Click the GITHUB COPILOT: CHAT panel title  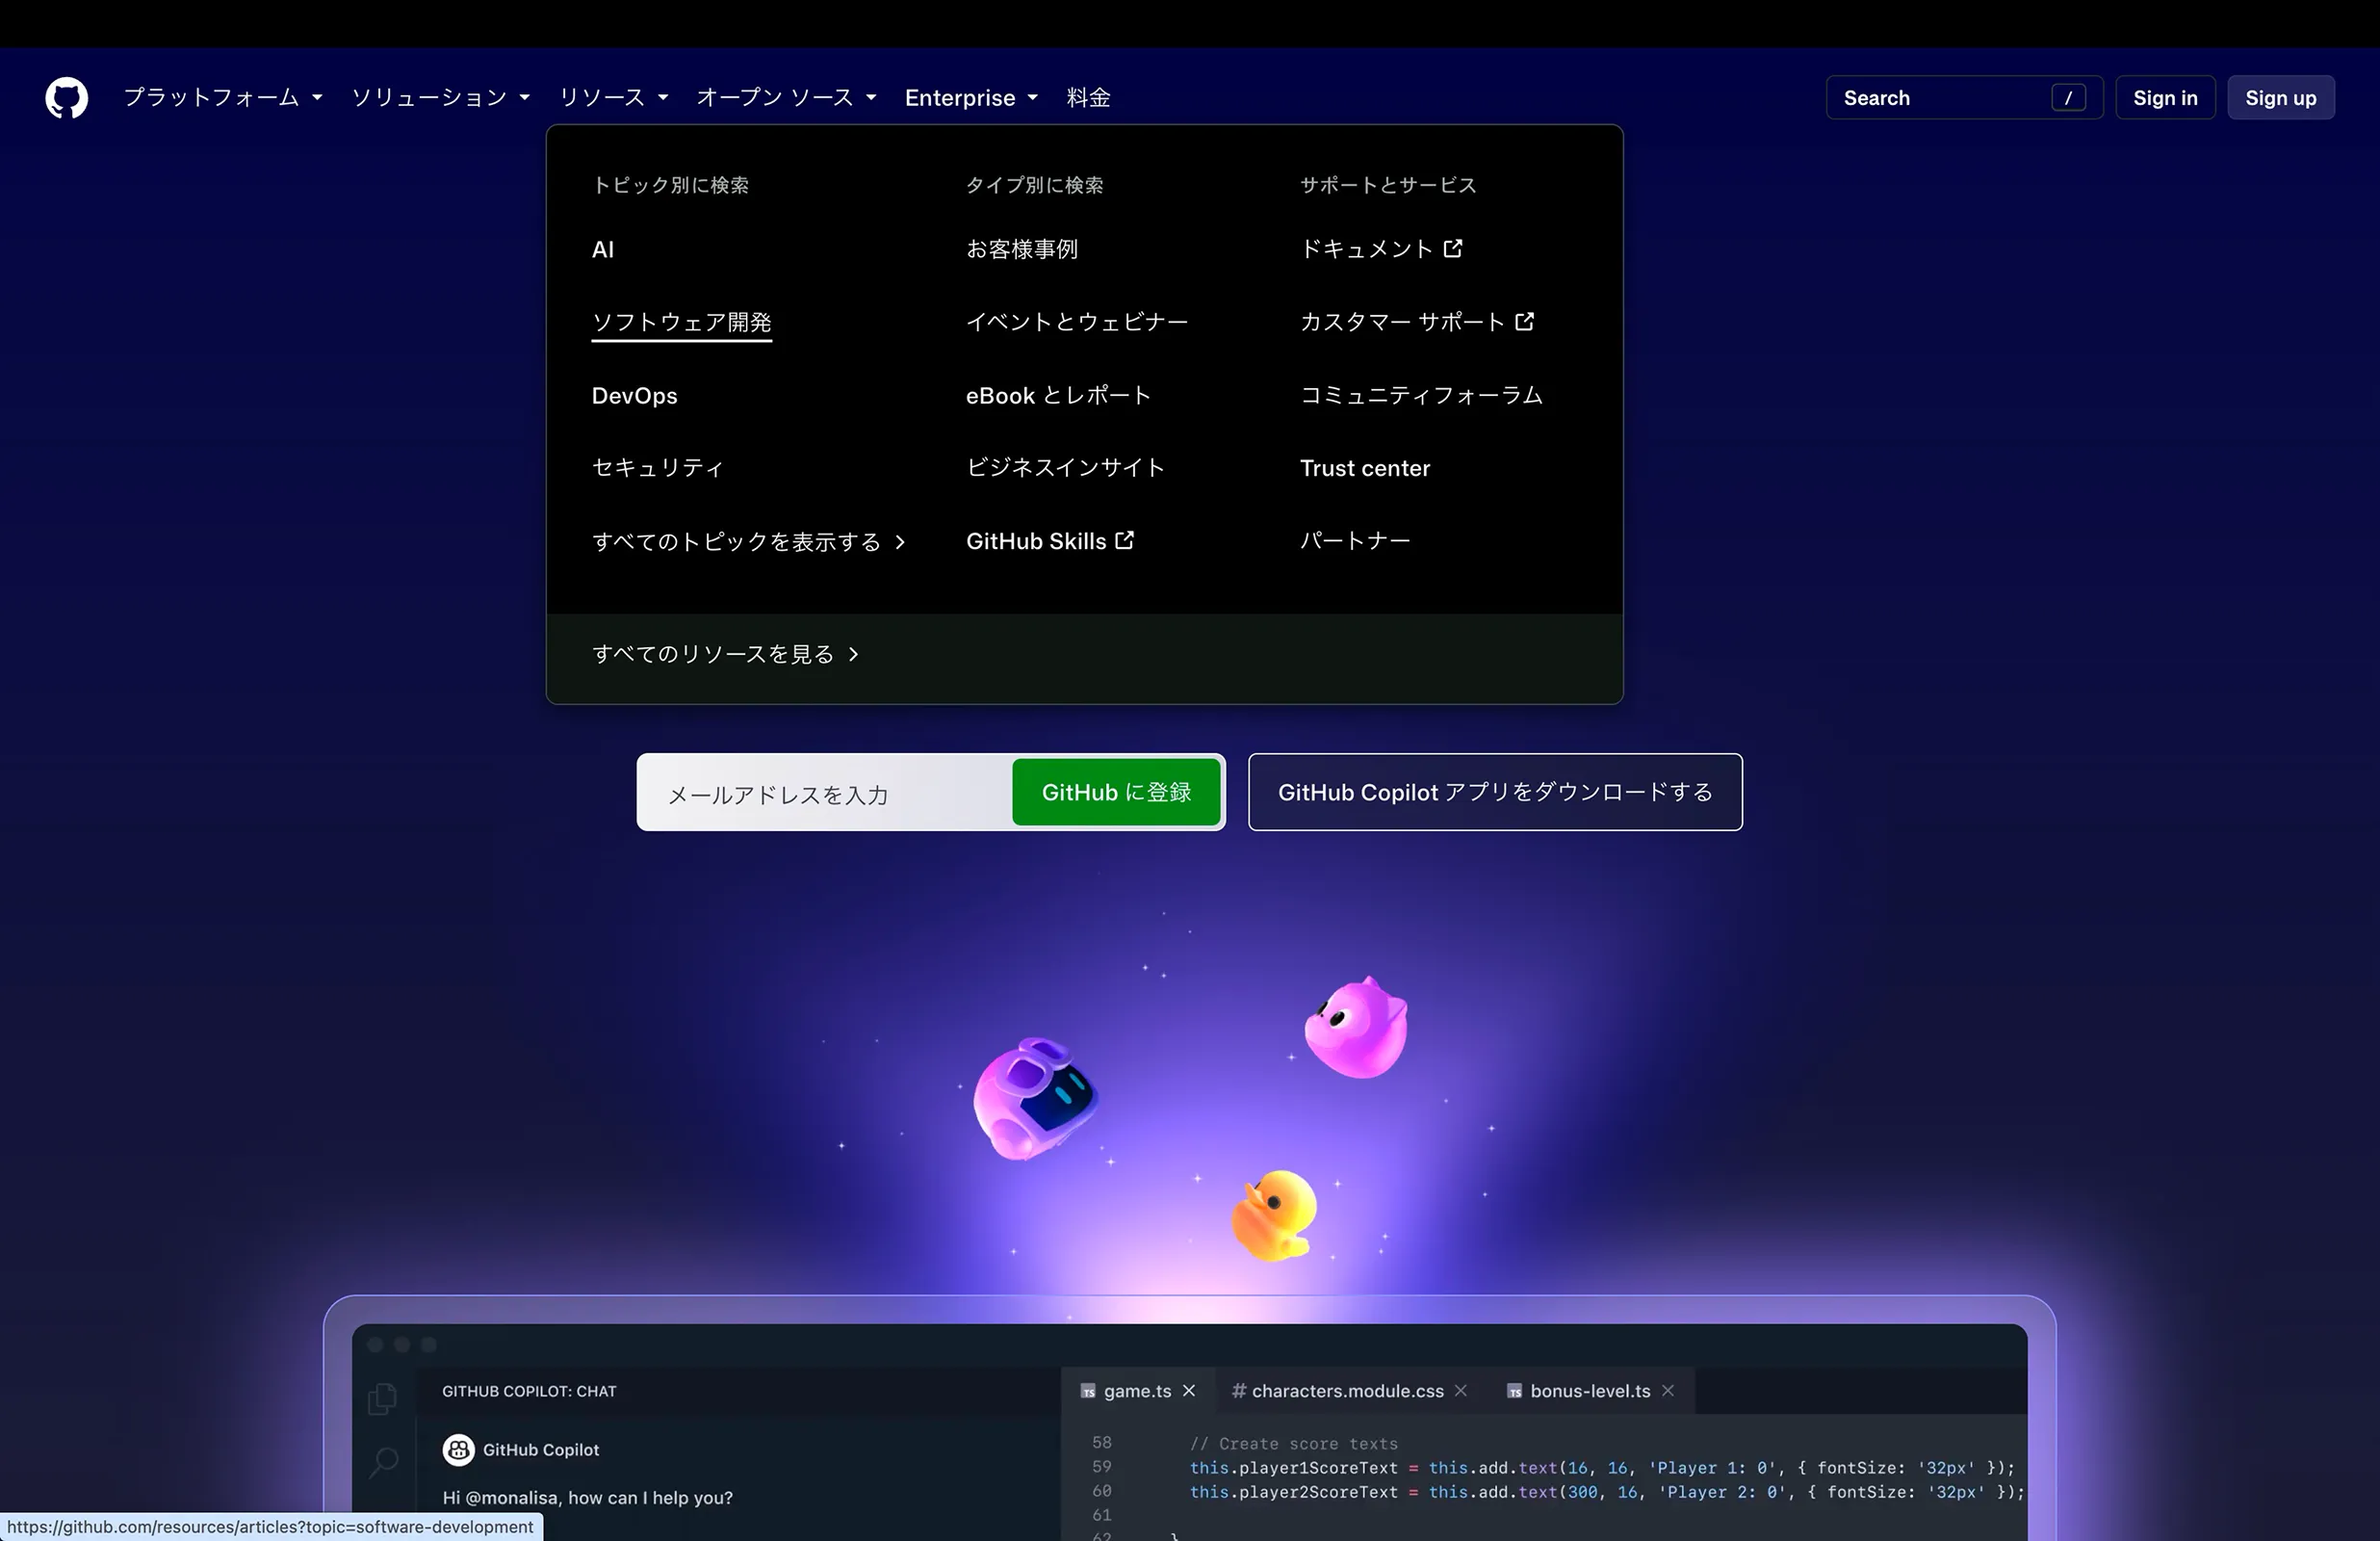tap(529, 1392)
